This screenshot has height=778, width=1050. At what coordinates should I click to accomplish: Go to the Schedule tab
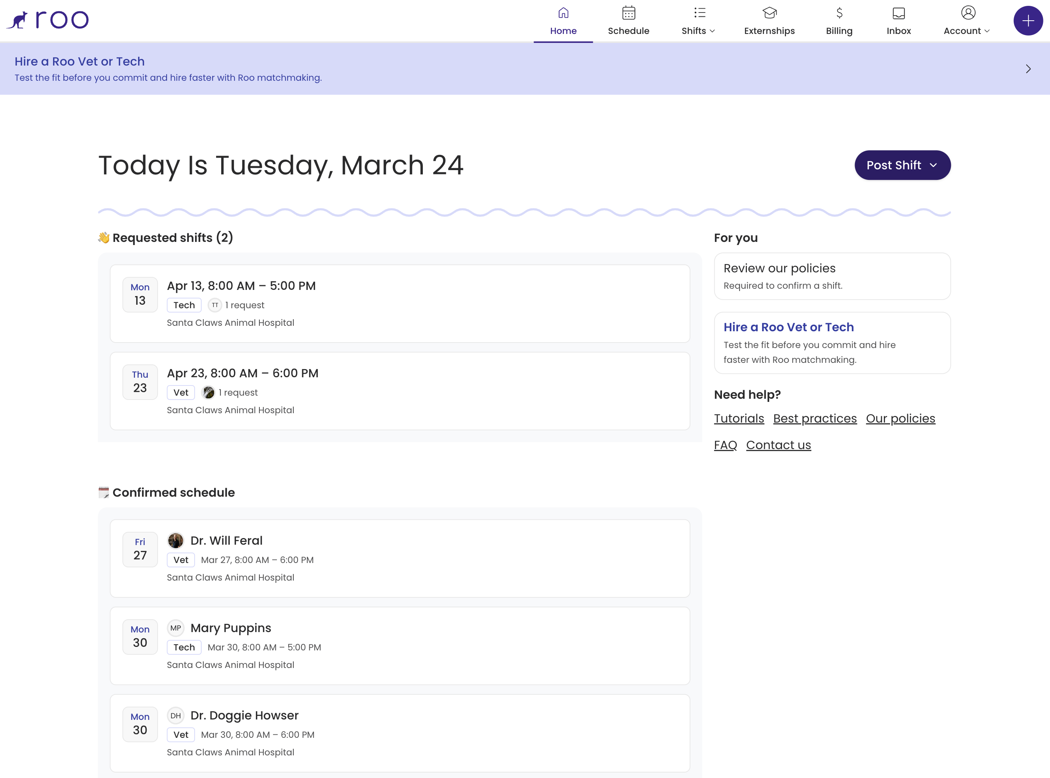point(629,21)
